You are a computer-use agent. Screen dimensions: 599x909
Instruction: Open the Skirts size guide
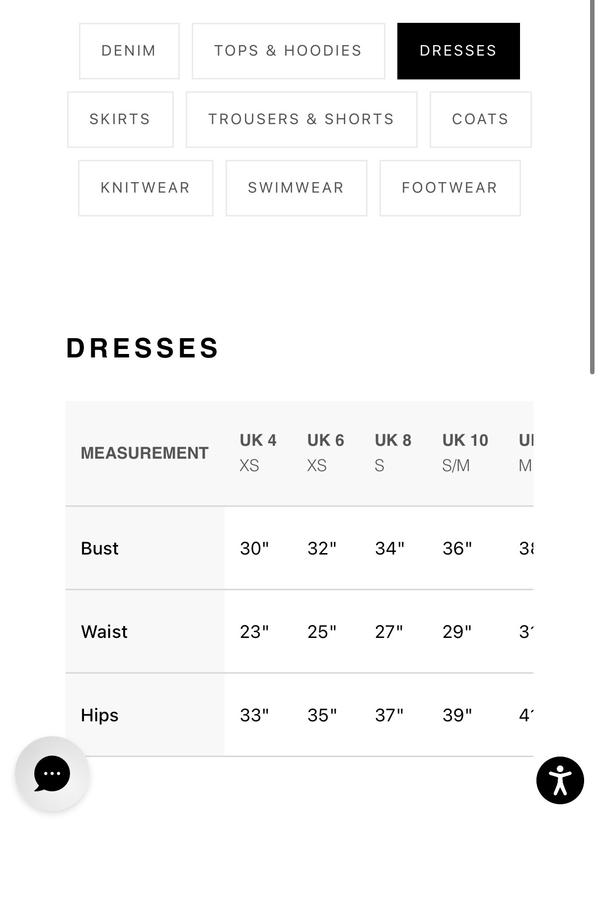(120, 120)
